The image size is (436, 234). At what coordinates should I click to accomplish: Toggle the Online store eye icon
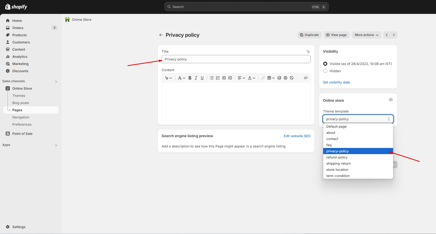click(x=391, y=100)
